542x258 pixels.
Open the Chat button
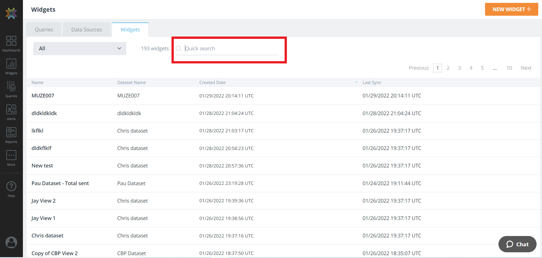click(517, 244)
